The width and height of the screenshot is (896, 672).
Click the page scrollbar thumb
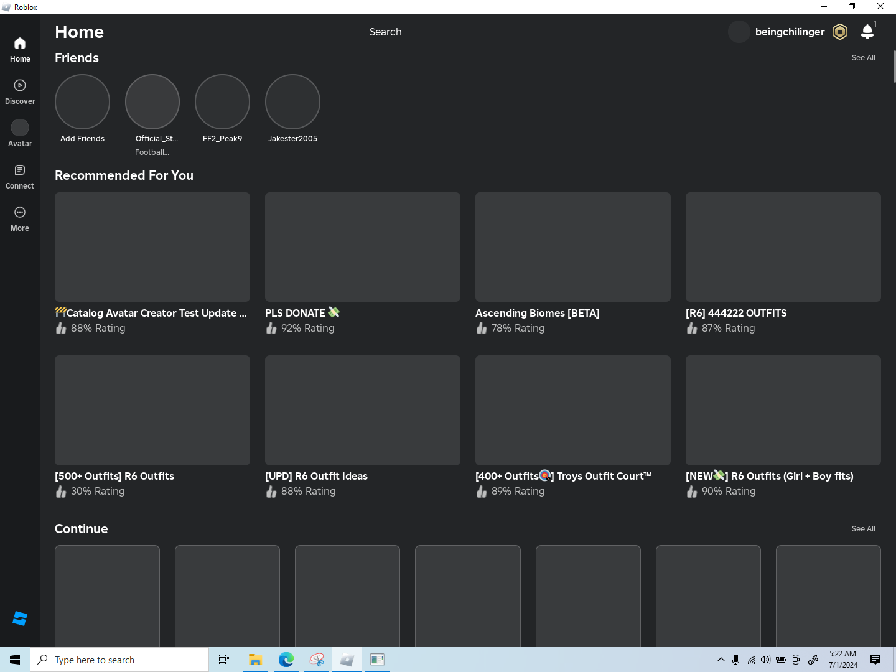point(894,67)
